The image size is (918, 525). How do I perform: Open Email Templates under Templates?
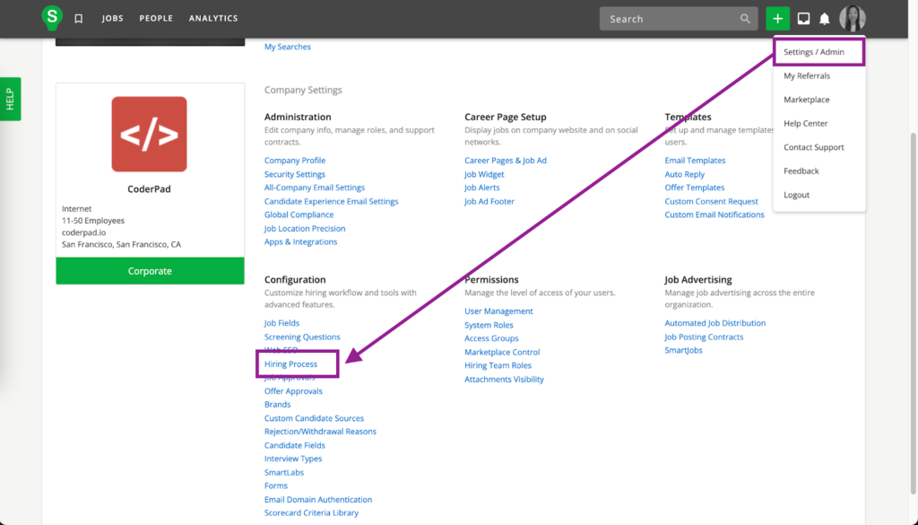pyautogui.click(x=695, y=160)
